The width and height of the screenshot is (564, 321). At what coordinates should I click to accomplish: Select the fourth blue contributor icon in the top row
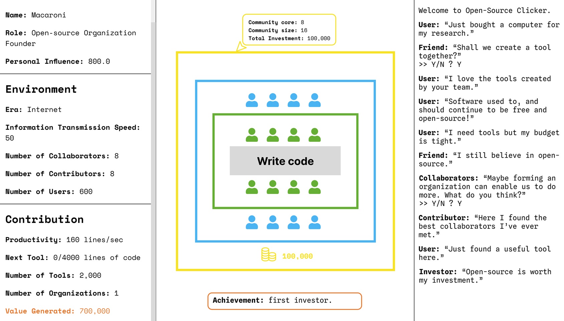pyautogui.click(x=314, y=100)
